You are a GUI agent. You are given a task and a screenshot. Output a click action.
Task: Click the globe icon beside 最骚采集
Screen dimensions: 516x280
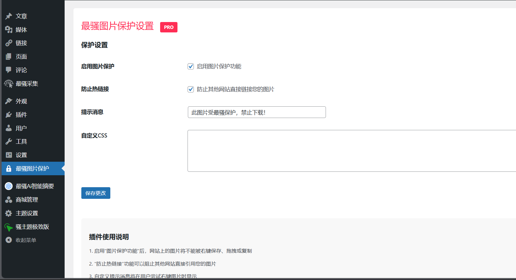pyautogui.click(x=9, y=84)
